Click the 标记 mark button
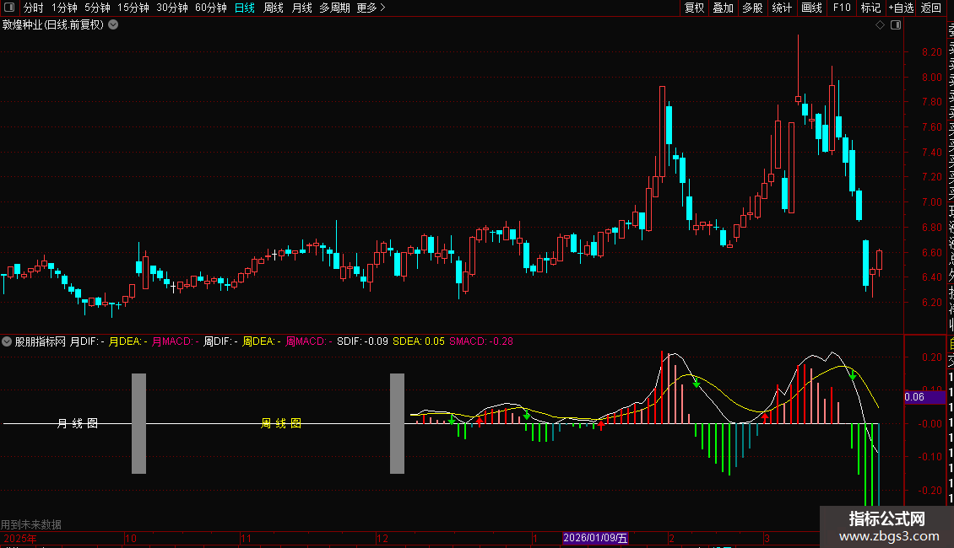 [870, 8]
